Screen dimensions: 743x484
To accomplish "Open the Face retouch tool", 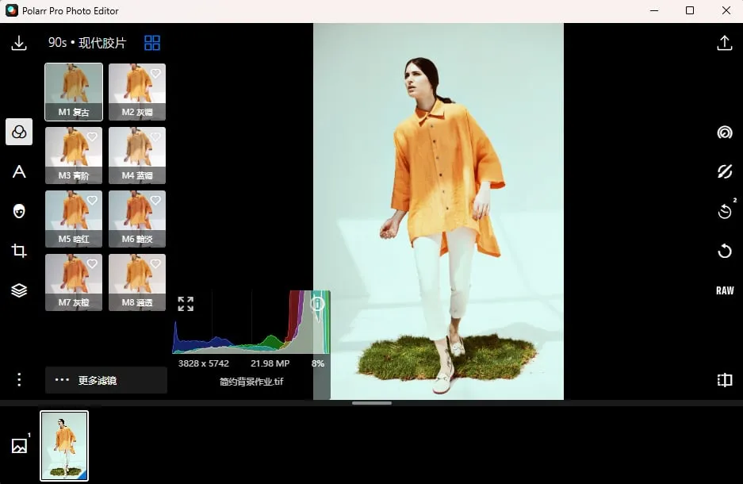I will point(19,211).
